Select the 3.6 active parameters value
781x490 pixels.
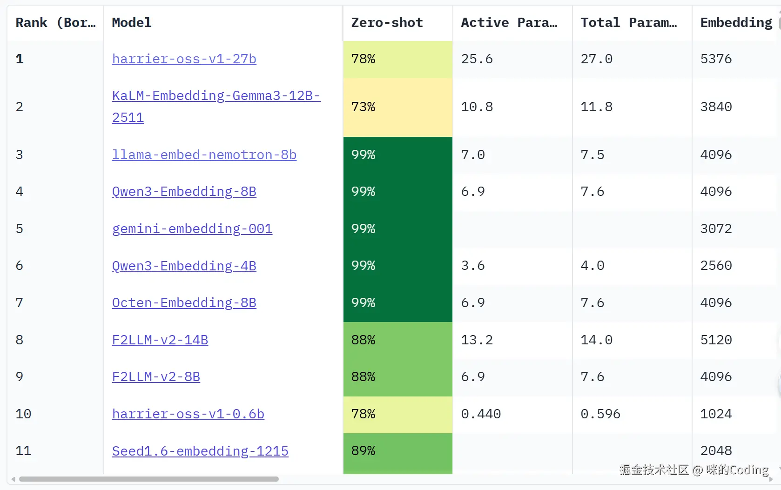(473, 266)
